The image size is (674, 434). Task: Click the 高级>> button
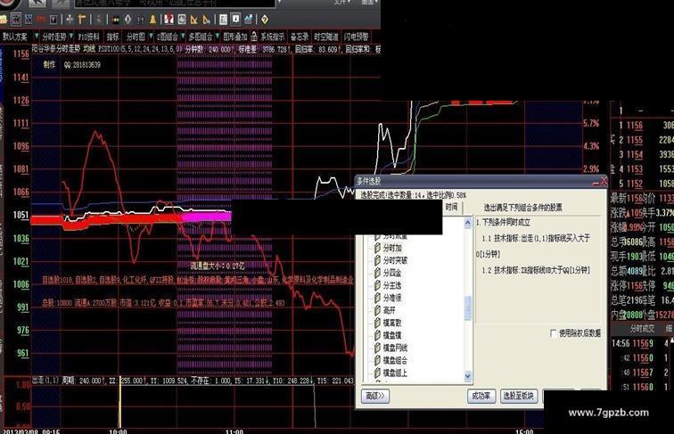pos(375,397)
